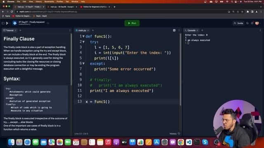264x148 pixels.
Task: Open a new Chrome tab
Action: coord(115,7)
